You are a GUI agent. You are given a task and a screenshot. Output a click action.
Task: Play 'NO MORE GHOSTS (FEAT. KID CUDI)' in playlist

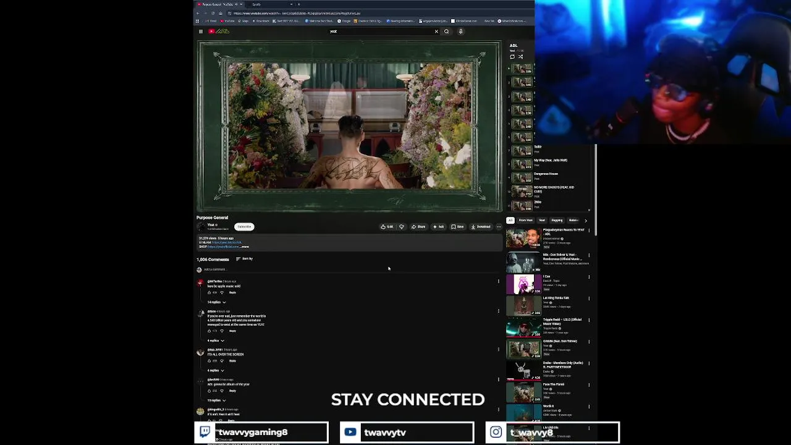[550, 190]
